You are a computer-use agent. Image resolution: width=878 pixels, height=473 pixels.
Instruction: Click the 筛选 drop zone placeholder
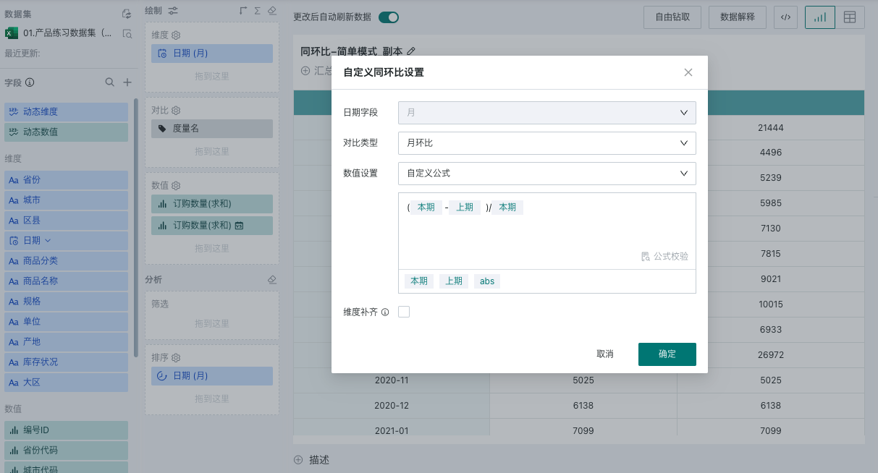[212, 324]
